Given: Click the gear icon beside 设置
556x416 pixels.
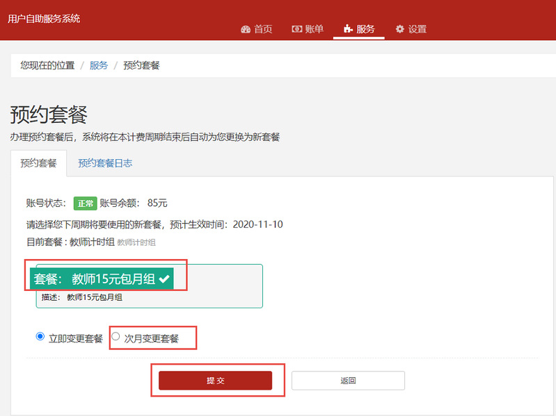Looking at the screenshot, I should pyautogui.click(x=399, y=29).
